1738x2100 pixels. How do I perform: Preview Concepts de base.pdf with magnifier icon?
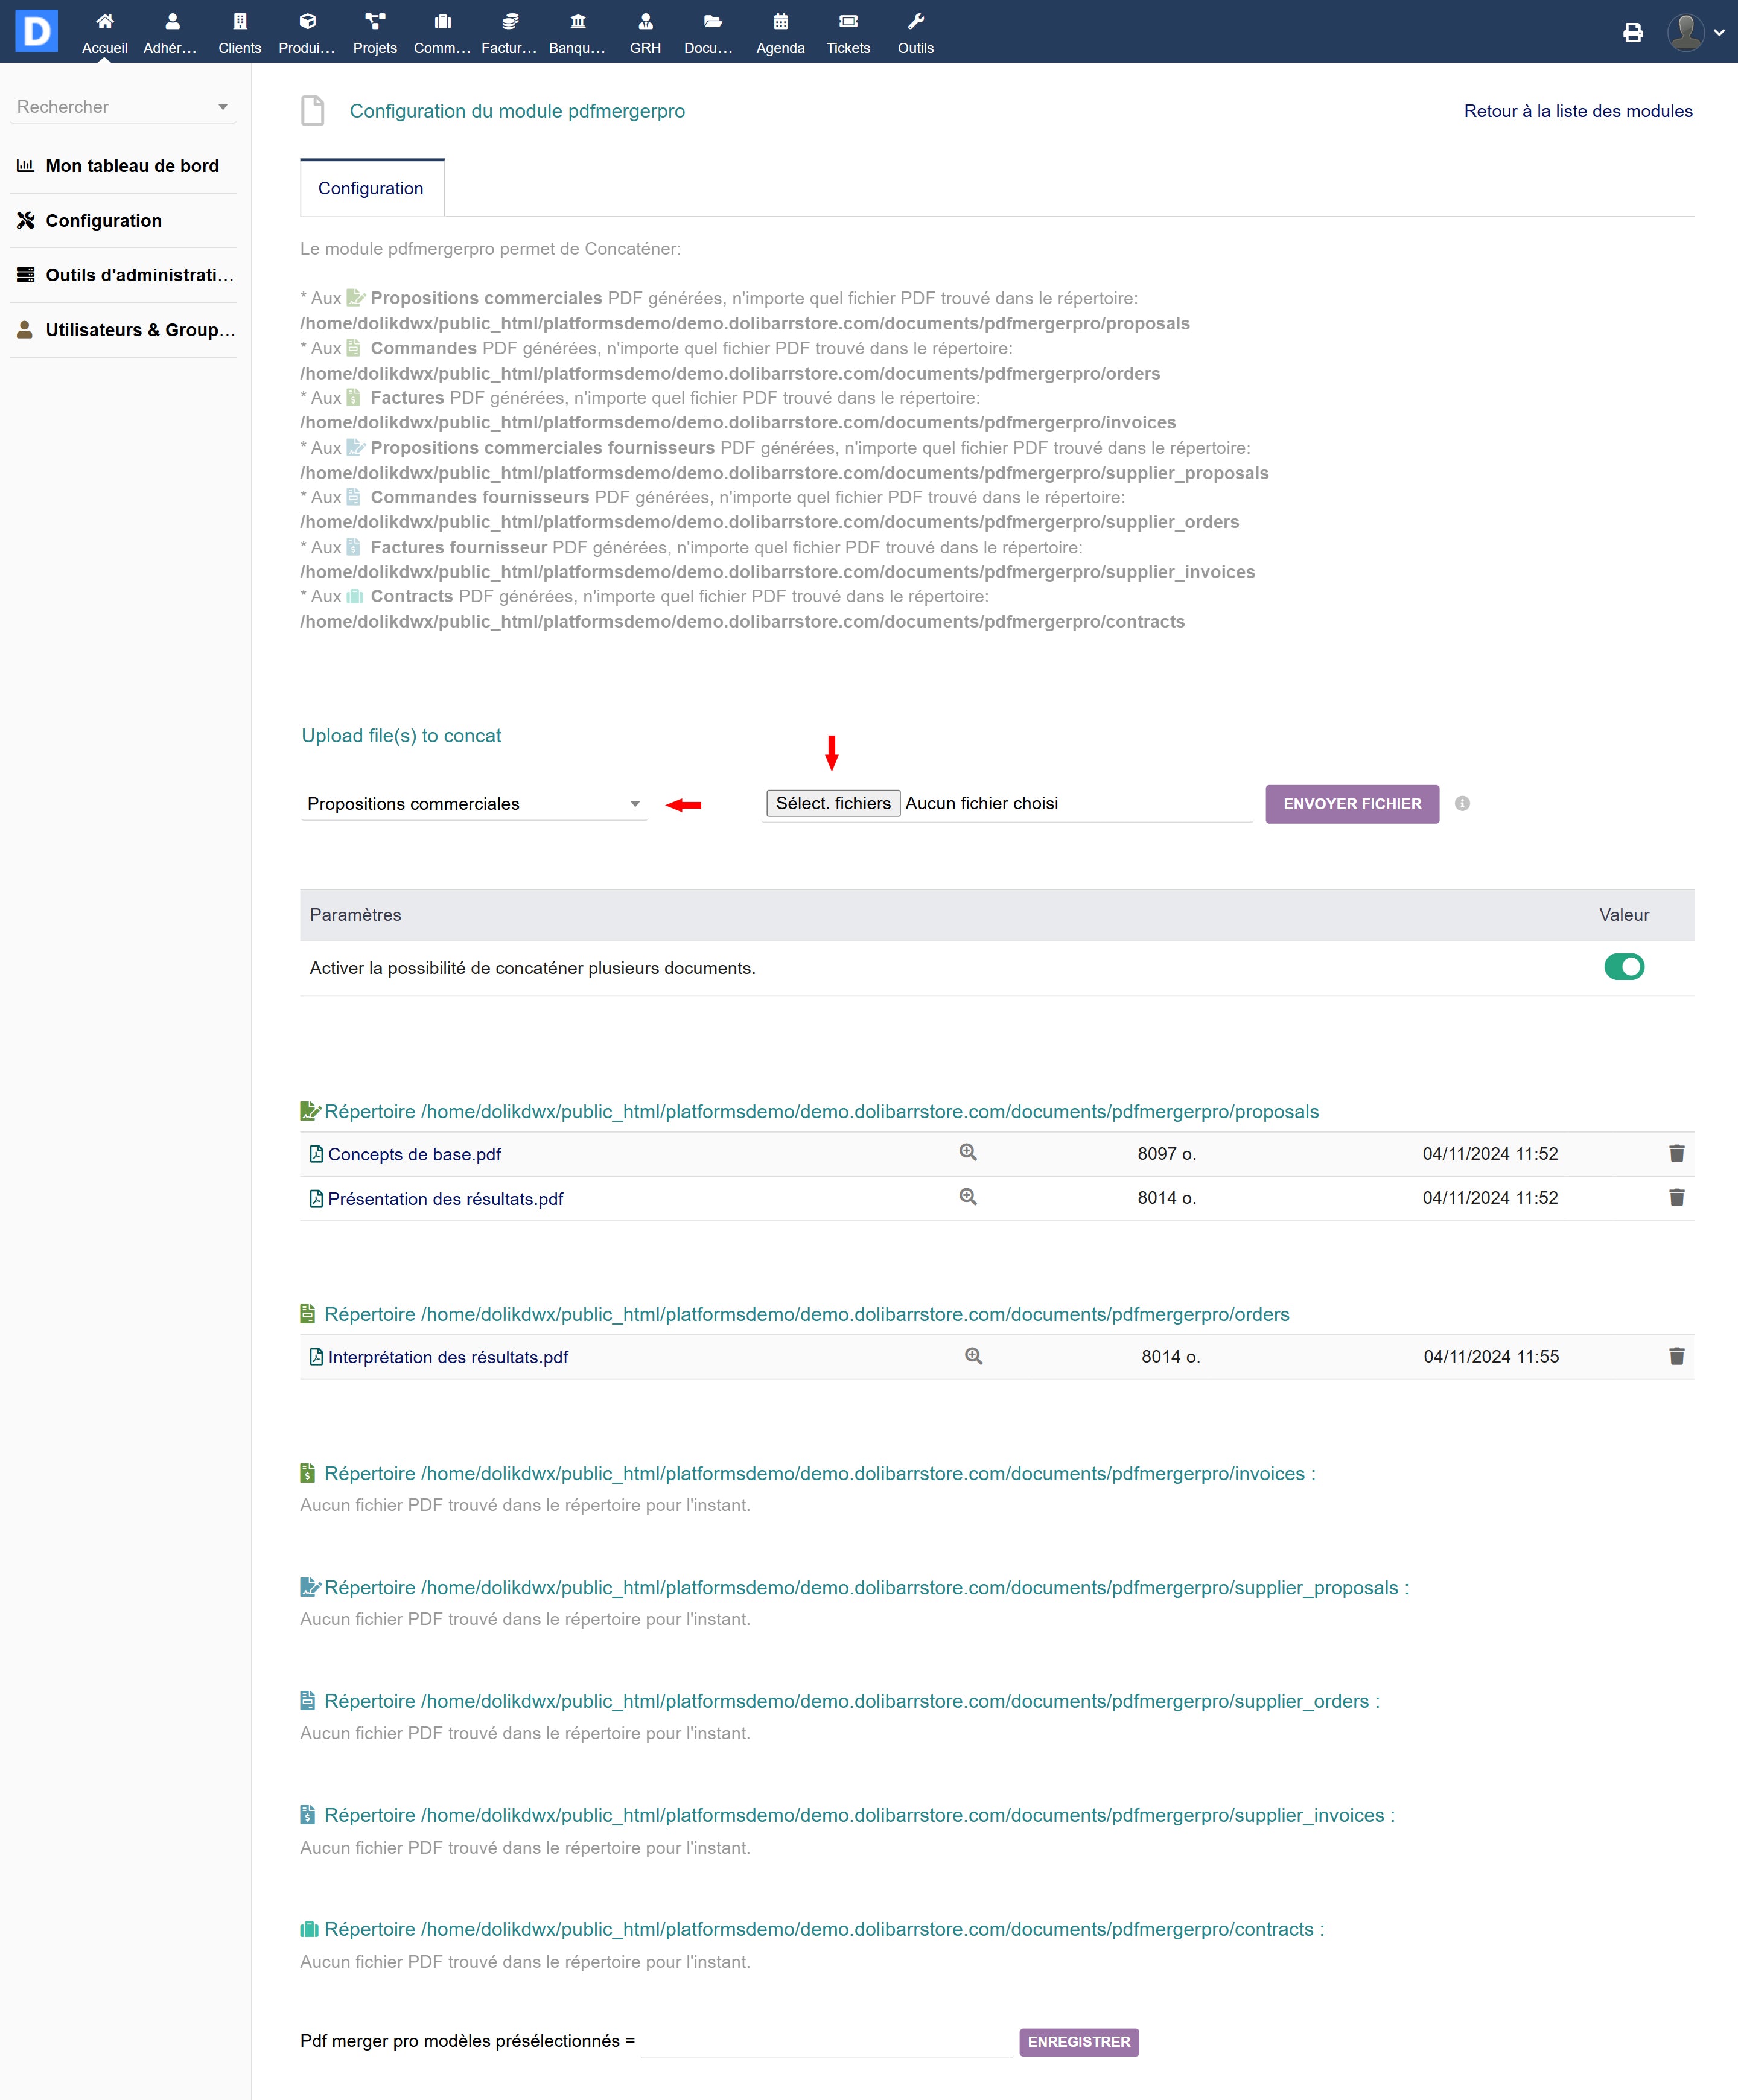coord(967,1152)
